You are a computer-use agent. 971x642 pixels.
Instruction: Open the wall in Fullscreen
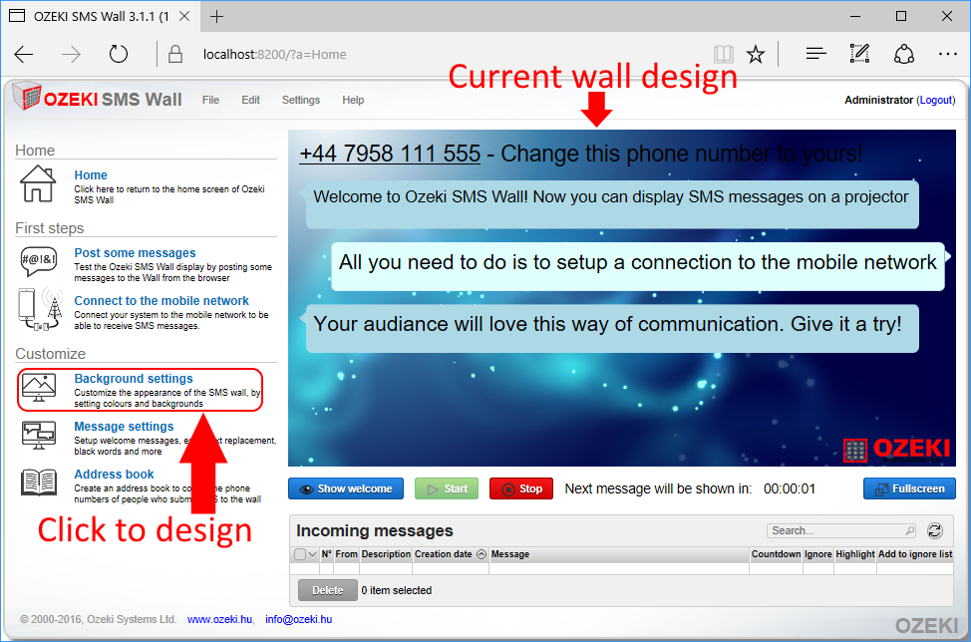point(910,488)
